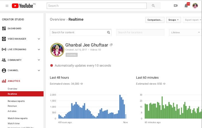
Task: Expand the Video Manager section
Action: [x=39, y=39]
